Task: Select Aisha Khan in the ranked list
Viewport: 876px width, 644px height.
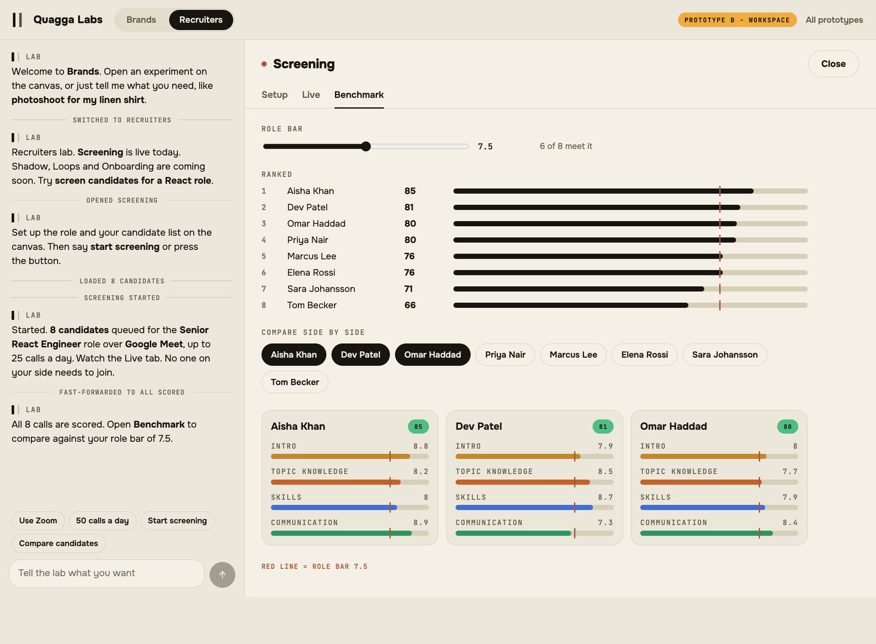Action: [310, 191]
